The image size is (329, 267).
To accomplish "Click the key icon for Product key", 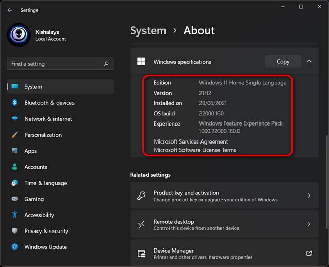I will click(141, 195).
